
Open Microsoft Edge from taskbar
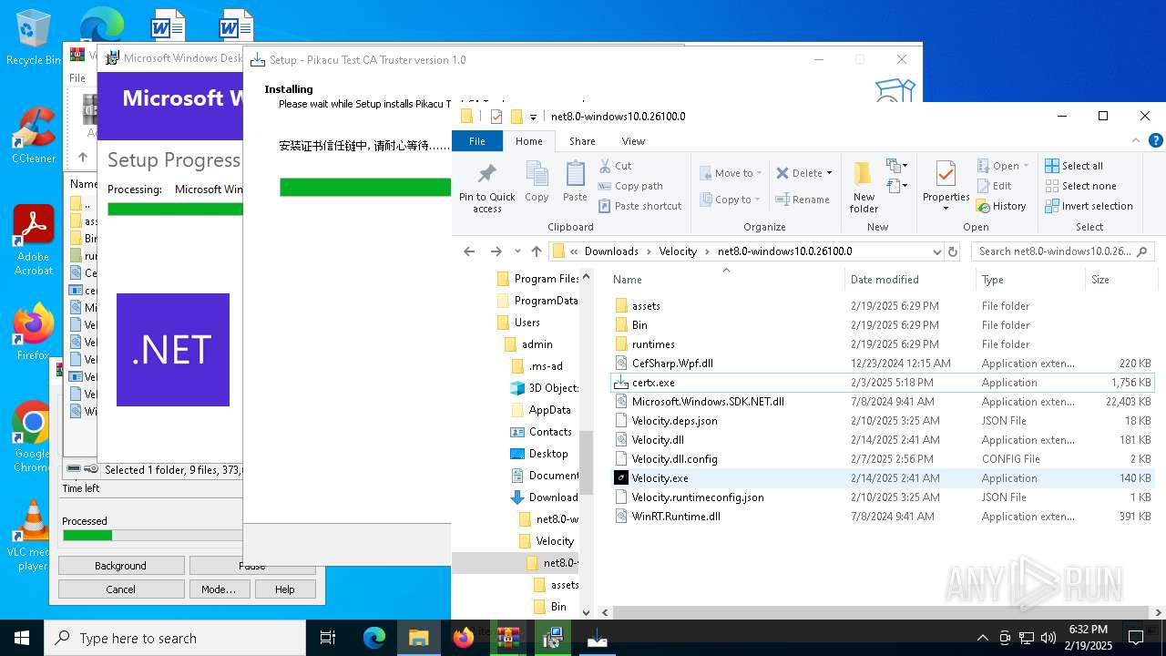374,638
